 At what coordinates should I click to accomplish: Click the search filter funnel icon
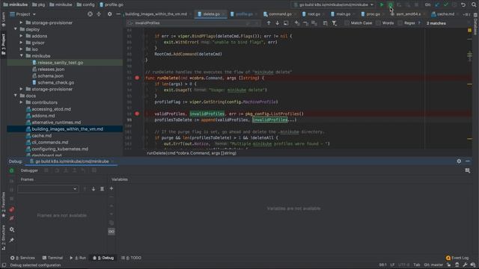pos(335,23)
